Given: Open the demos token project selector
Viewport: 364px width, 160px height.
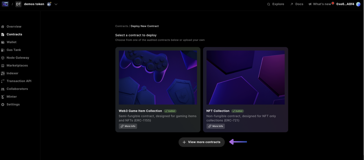Looking at the screenshot, I should tap(34, 4).
